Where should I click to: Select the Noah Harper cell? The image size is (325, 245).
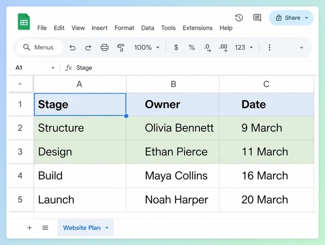(x=173, y=200)
